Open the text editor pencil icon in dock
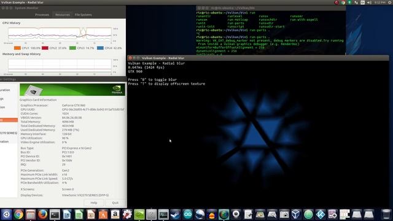The height and width of the screenshot is (221, 393). 248,214
